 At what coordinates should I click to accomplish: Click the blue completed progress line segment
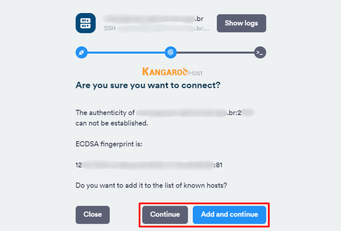tap(125, 53)
